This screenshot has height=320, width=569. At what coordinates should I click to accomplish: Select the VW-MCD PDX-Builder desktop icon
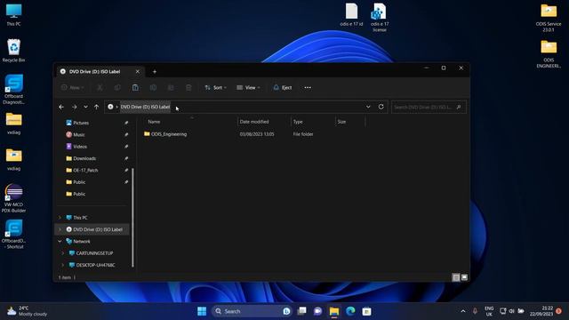pos(14,198)
